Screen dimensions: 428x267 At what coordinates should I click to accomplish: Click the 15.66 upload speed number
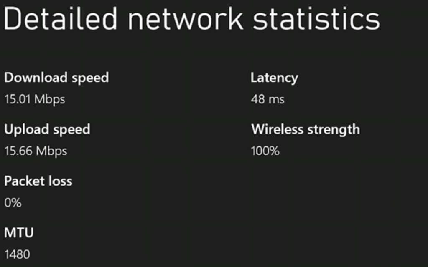coord(18,151)
